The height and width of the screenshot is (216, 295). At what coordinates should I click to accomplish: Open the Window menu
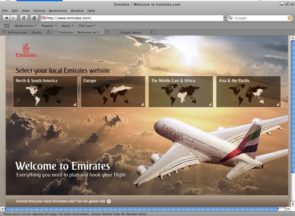coord(77,11)
